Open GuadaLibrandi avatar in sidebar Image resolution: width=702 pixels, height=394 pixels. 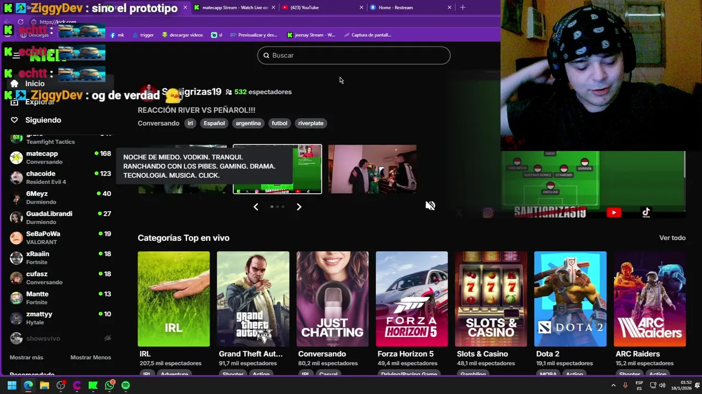tap(16, 218)
